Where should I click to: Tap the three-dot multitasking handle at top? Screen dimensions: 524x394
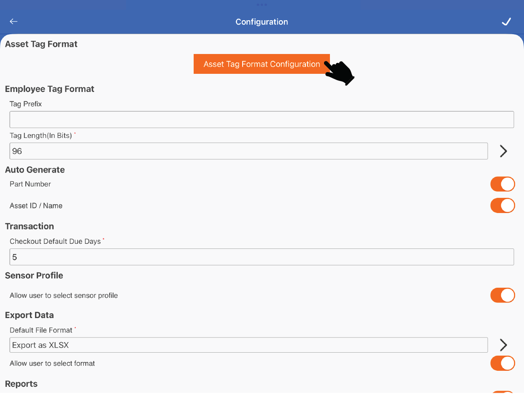(262, 5)
